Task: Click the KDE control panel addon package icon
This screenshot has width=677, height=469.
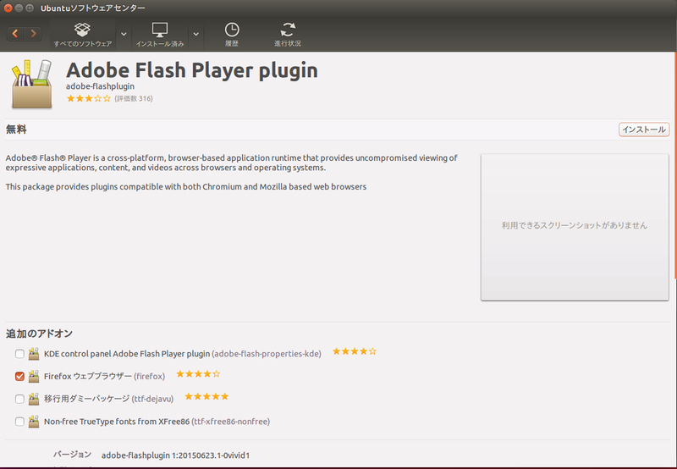Action: click(x=34, y=354)
